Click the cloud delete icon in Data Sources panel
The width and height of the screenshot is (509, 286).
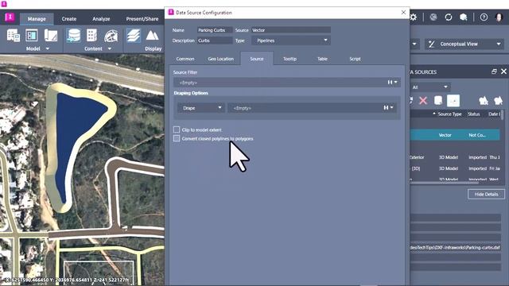[484, 101]
